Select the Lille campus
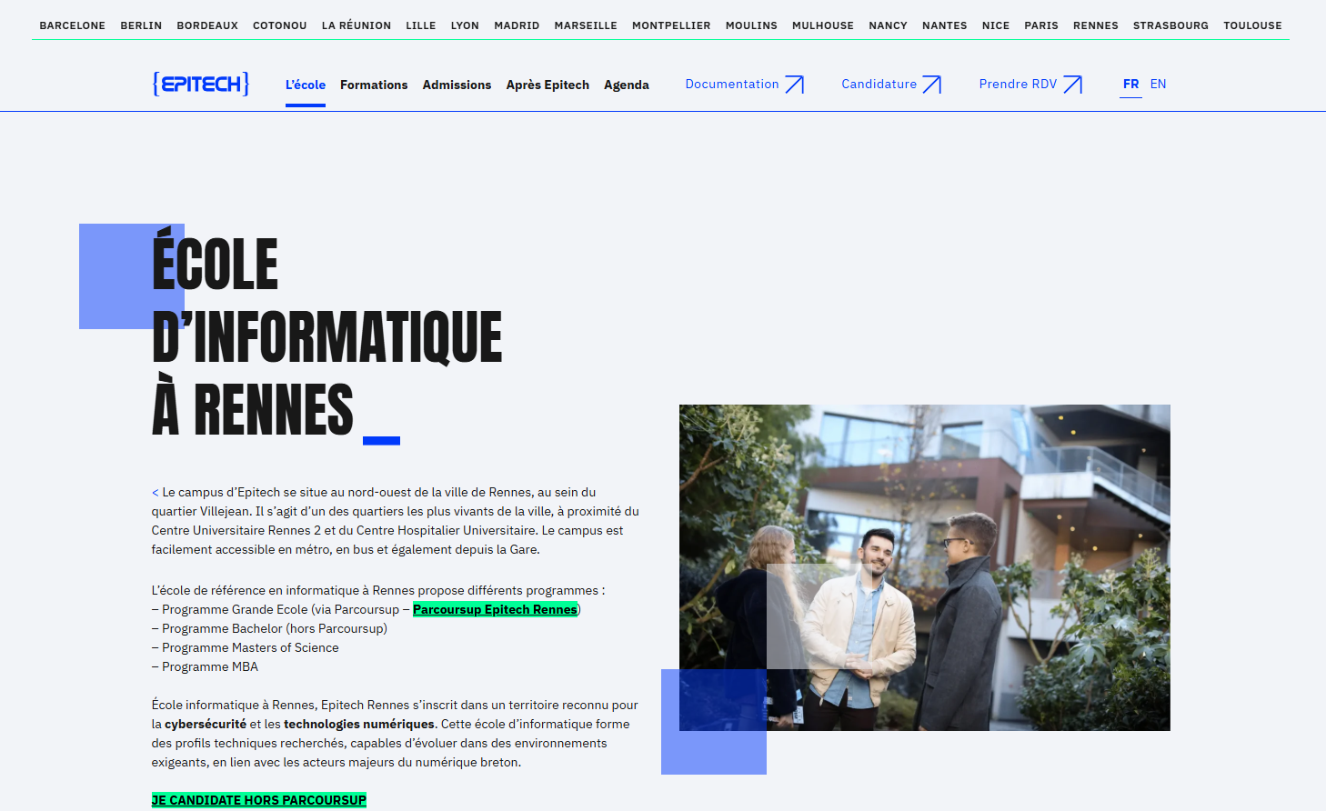The image size is (1326, 811). point(421,25)
